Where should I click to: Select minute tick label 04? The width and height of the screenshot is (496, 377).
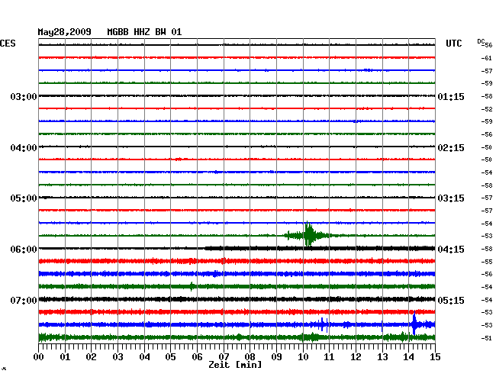[x=144, y=356]
